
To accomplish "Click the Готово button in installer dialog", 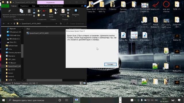I will click(x=110, y=64).
